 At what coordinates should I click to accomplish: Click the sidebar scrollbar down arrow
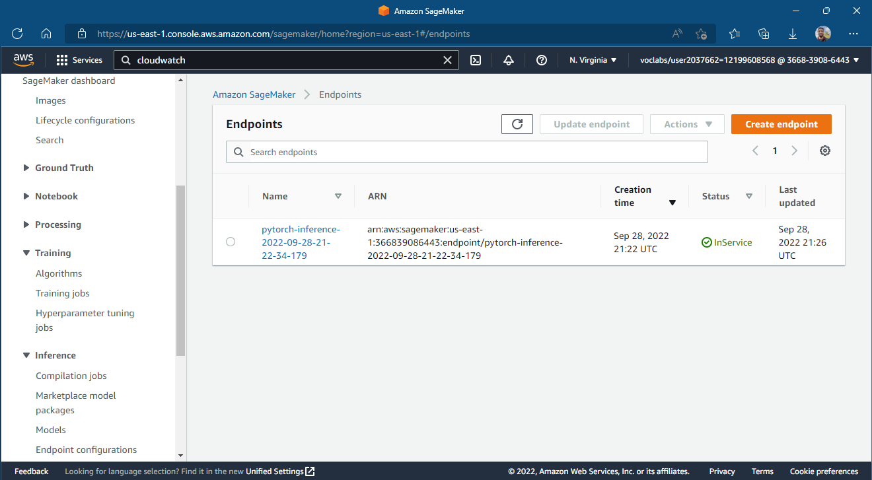pyautogui.click(x=180, y=456)
